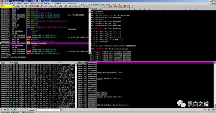Image resolution: width=216 pixels, height=114 pixels.
Task: Click the Trace into toolbar icon
Action: pyautogui.click(x=35, y=6)
